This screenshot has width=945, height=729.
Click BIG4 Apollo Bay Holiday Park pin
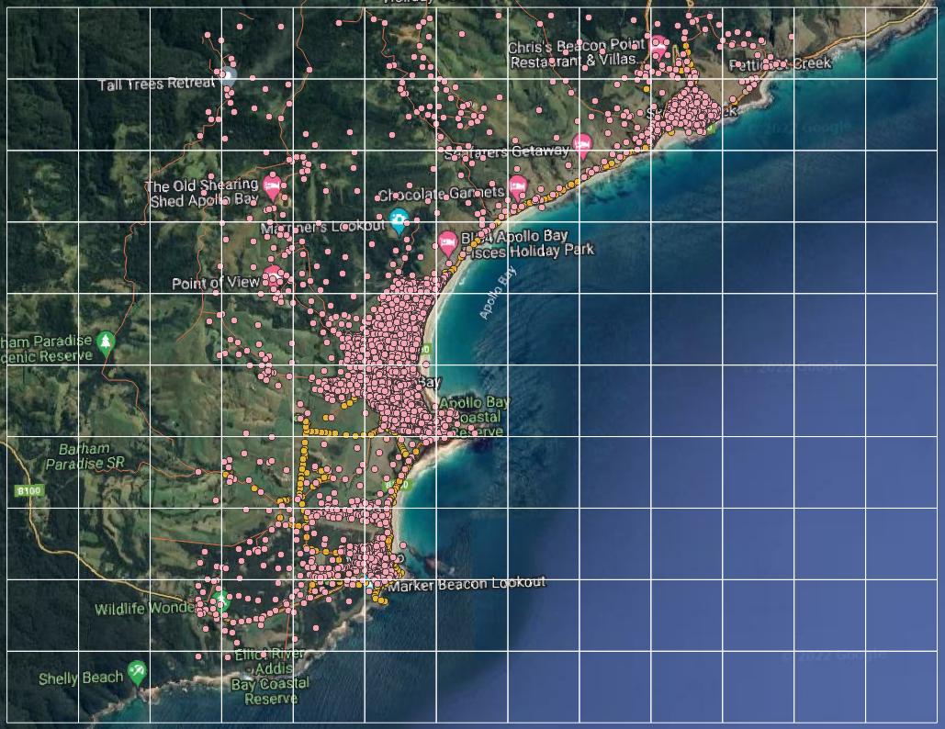point(447,243)
